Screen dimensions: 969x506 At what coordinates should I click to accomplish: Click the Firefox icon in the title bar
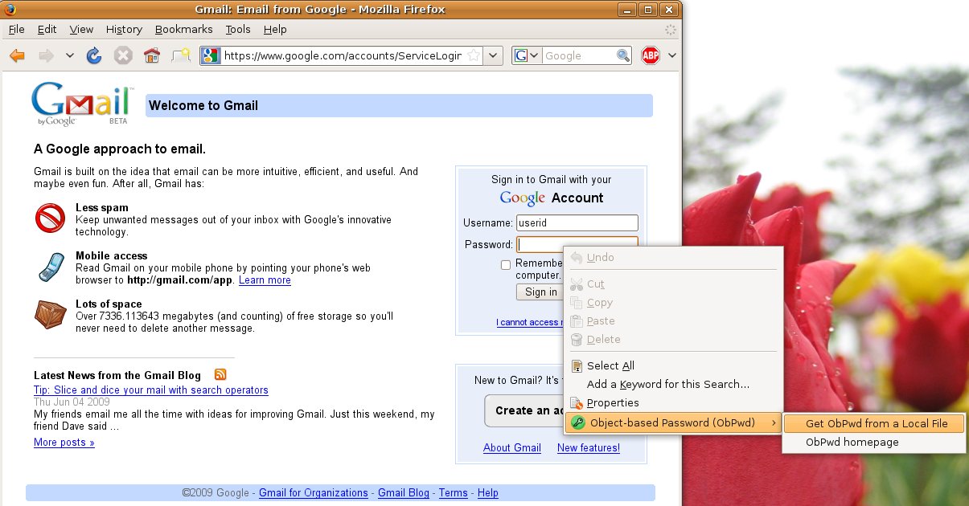(x=10, y=9)
